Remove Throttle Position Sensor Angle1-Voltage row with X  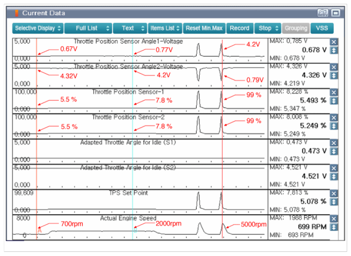[x=334, y=42]
